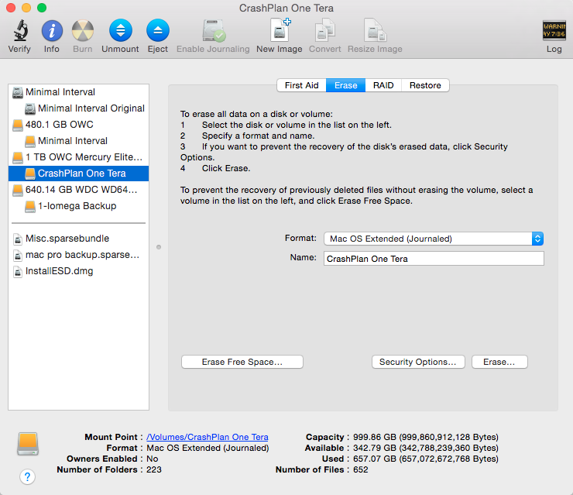Click the Name text field

pyautogui.click(x=434, y=259)
